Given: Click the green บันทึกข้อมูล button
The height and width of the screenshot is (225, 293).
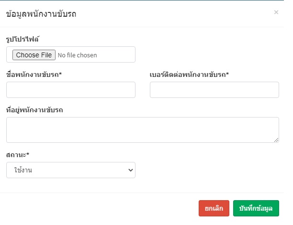Looking at the screenshot, I should click(x=256, y=208).
